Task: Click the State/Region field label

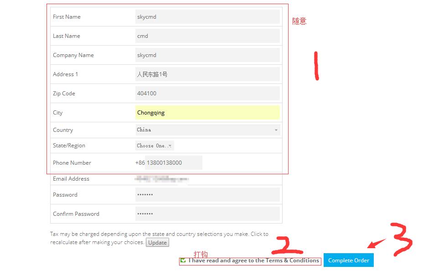Action: click(x=69, y=146)
